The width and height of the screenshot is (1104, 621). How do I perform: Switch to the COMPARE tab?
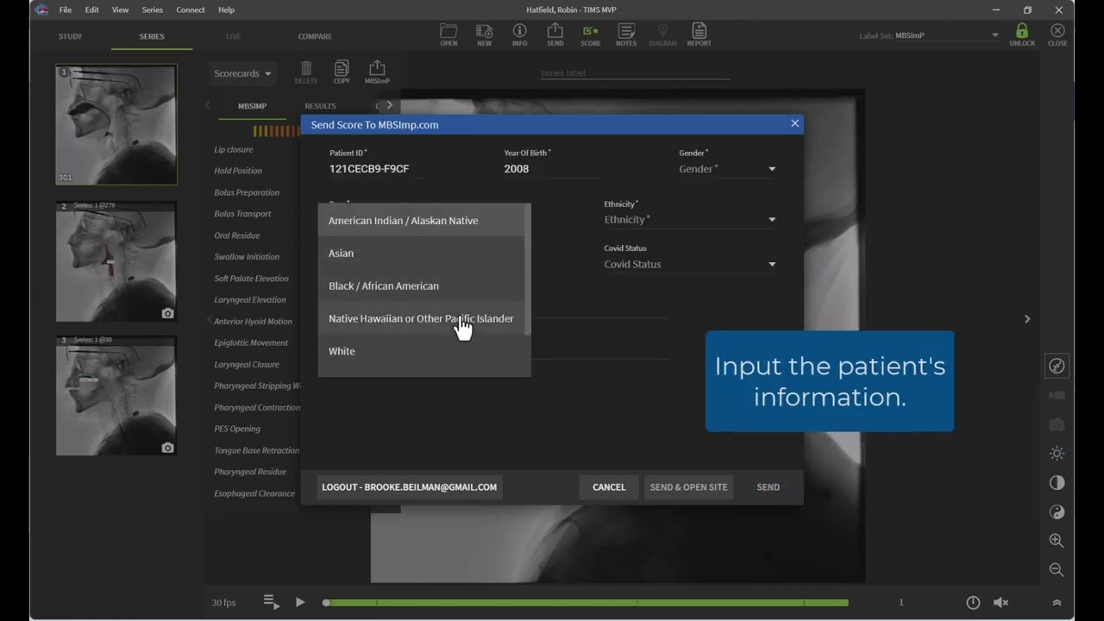tap(315, 36)
